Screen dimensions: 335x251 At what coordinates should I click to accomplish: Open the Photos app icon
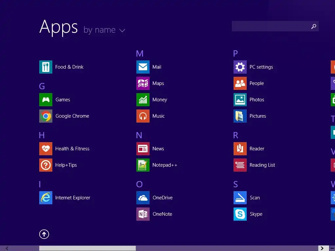pos(240,100)
